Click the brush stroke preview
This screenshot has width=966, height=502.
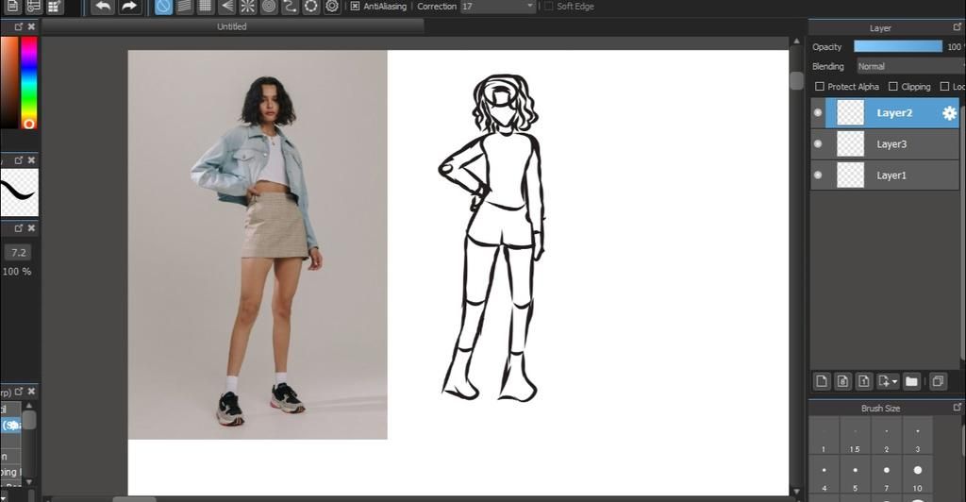[19, 192]
